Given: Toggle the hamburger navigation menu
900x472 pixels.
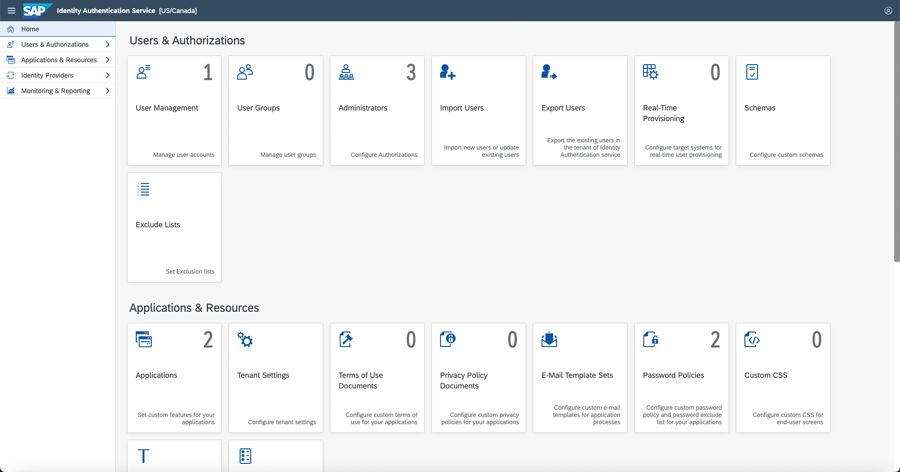Looking at the screenshot, I should pos(12,11).
